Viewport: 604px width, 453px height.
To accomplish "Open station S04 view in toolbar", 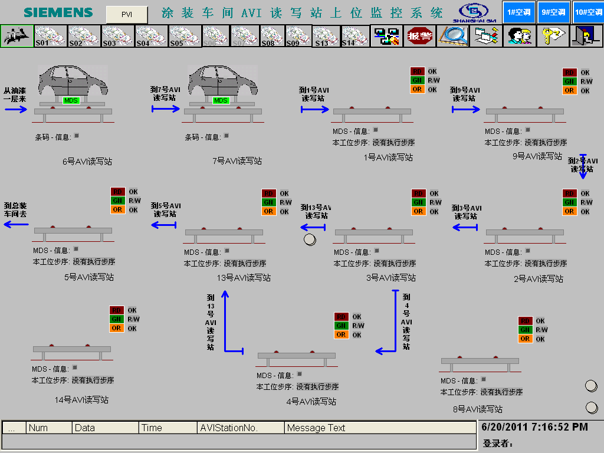I will point(151,36).
